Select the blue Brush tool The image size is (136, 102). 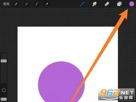pyautogui.click(x=82, y=4)
